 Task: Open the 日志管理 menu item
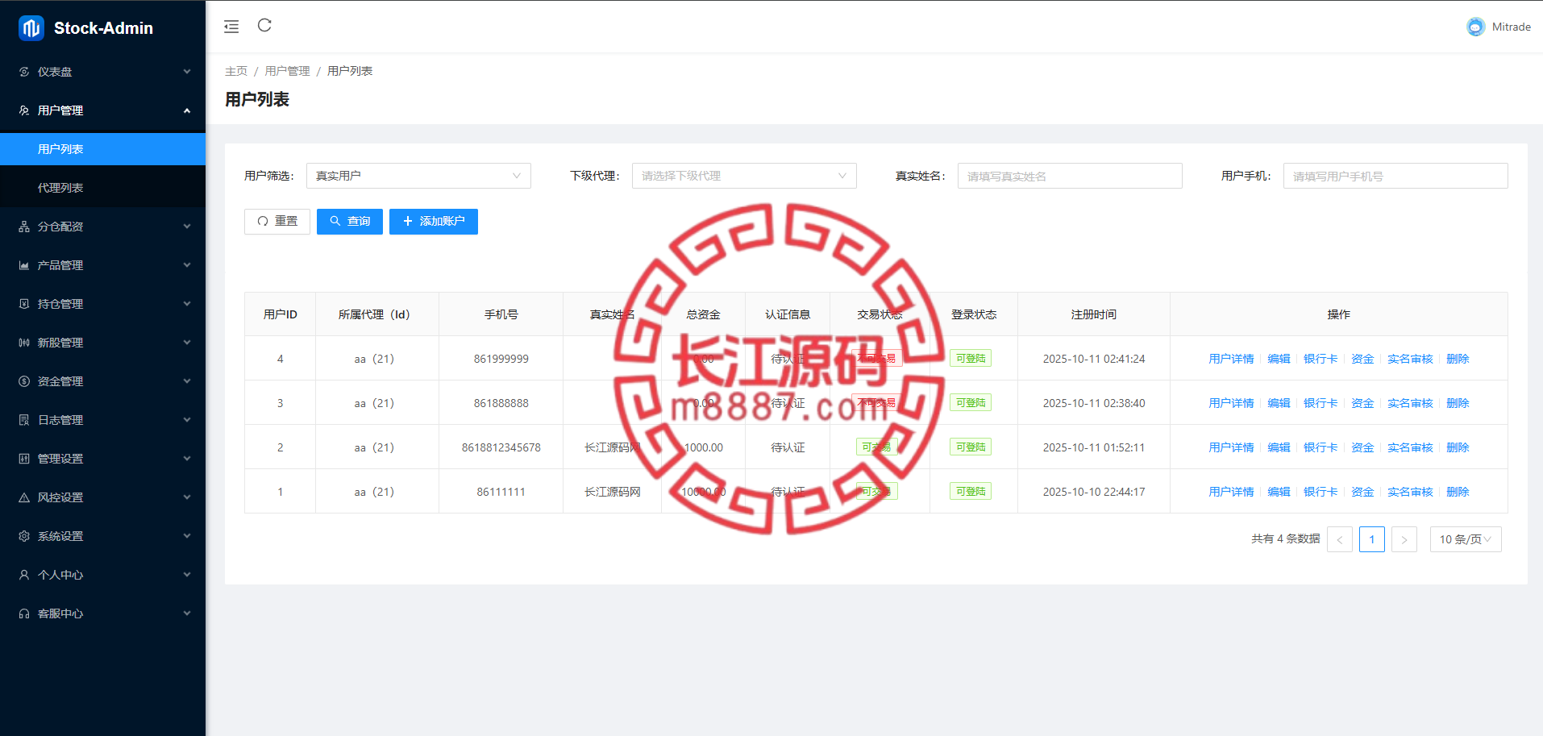[x=102, y=420]
